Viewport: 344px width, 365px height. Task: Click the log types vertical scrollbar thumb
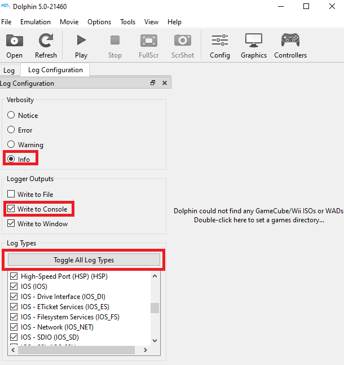point(155,308)
